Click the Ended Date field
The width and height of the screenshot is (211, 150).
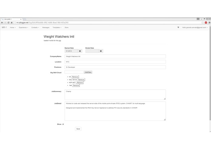[x=92, y=51]
